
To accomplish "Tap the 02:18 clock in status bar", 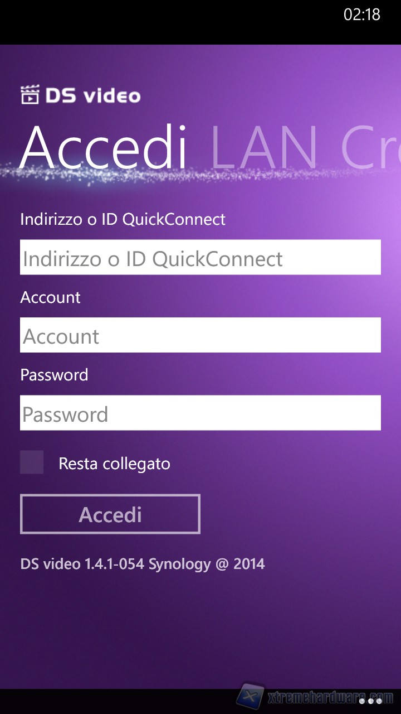I will tap(362, 15).
